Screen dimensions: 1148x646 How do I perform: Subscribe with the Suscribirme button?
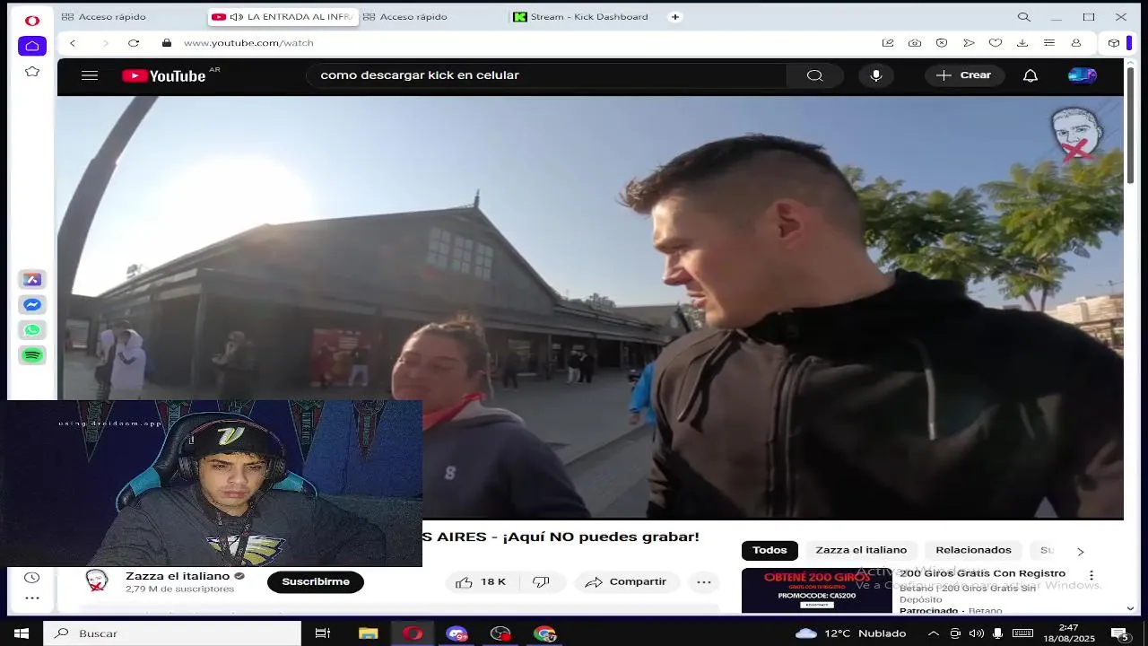point(316,582)
